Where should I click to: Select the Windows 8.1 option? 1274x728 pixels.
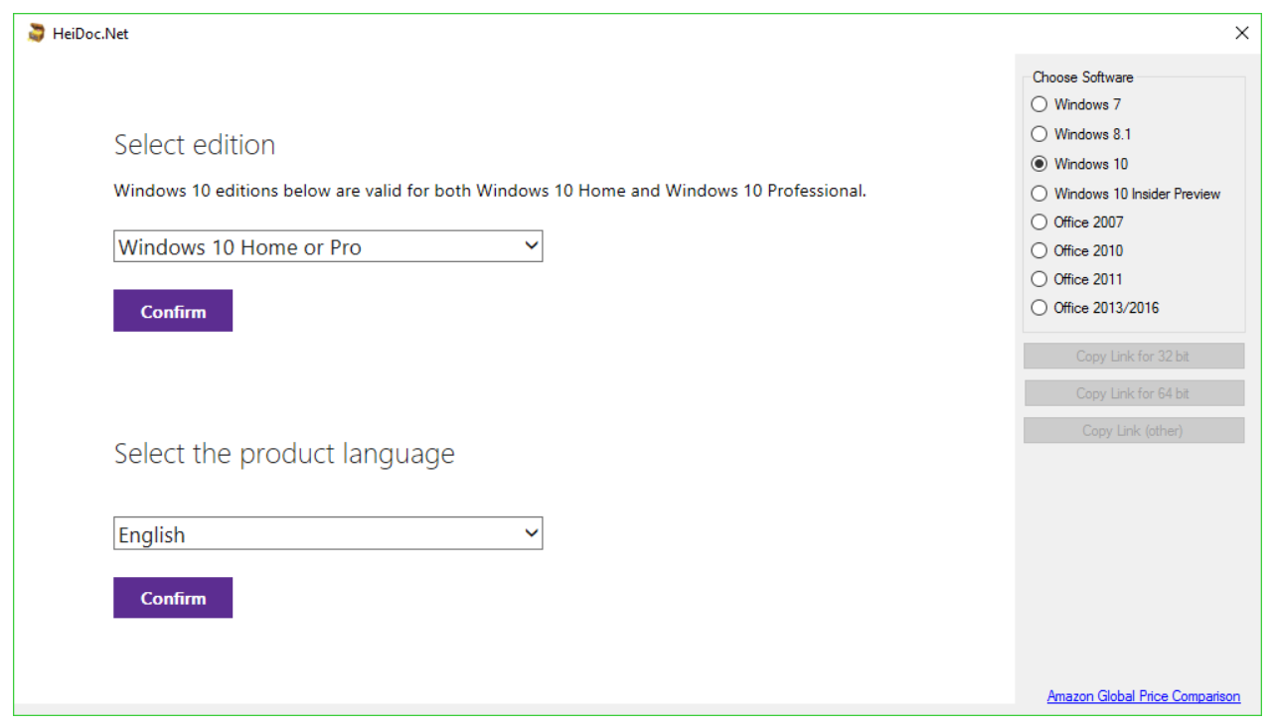pyautogui.click(x=1039, y=134)
